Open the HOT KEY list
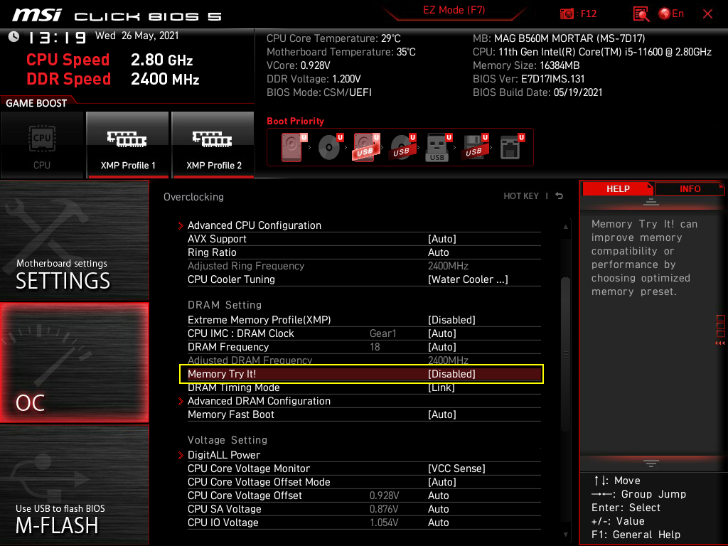 coord(521,196)
